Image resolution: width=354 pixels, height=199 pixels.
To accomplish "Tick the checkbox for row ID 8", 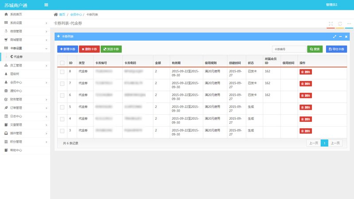I will [x=62, y=71].
